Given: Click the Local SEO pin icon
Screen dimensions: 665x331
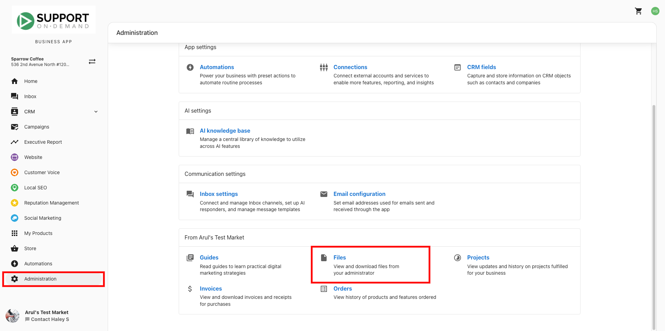Looking at the screenshot, I should pyautogui.click(x=15, y=188).
